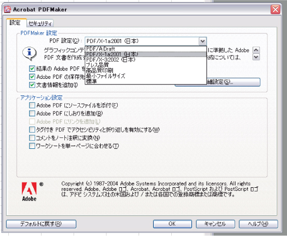287x236 pixels.
Task: Pick プレス品質 from the dropdown list
Action: [146, 65]
